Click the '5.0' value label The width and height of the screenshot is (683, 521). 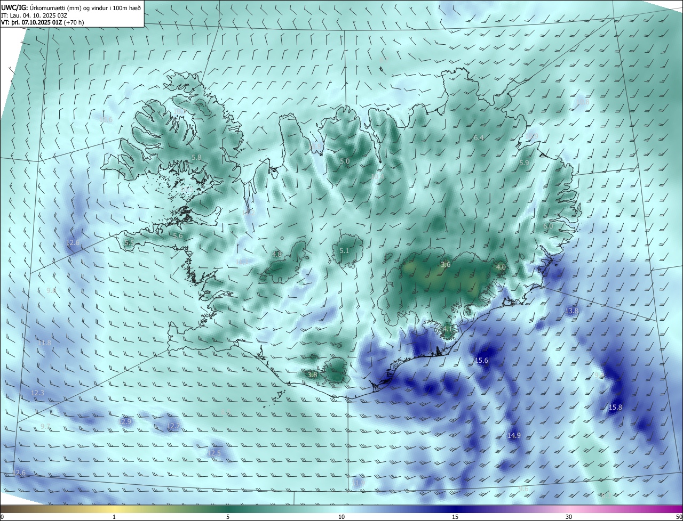pyautogui.click(x=345, y=161)
